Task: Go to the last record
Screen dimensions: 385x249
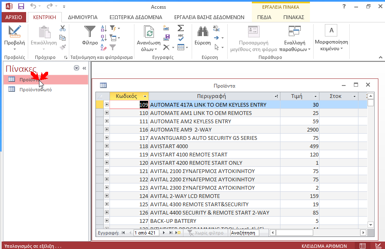Action: pyautogui.click(x=171, y=232)
